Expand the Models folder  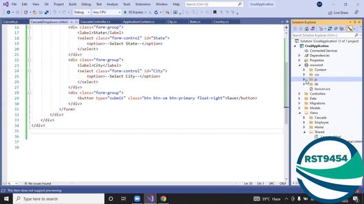coord(300,108)
